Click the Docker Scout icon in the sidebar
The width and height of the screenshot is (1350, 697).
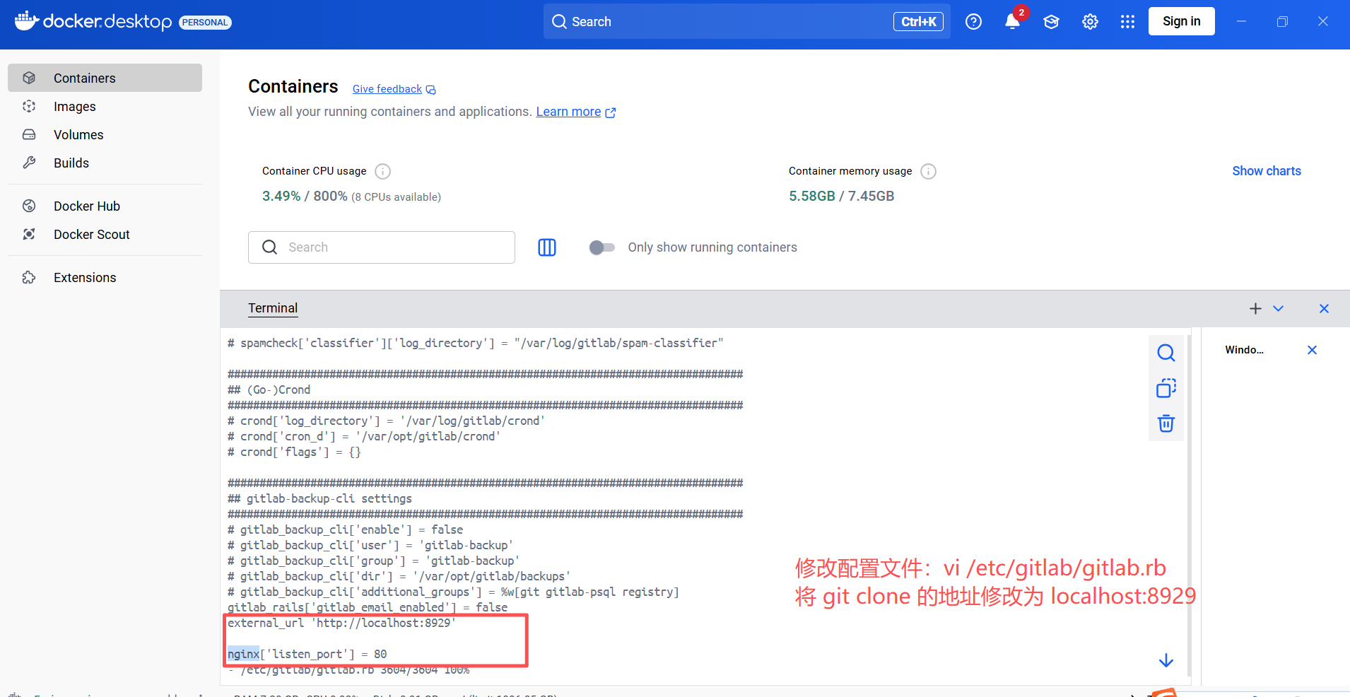pos(29,234)
